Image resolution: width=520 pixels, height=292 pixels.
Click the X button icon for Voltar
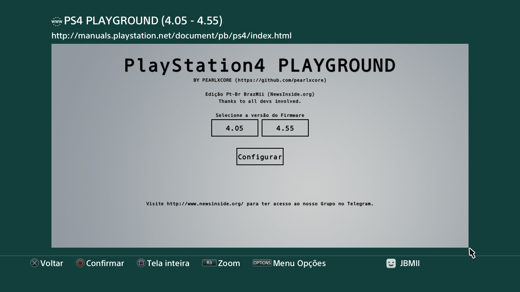pyautogui.click(x=34, y=263)
